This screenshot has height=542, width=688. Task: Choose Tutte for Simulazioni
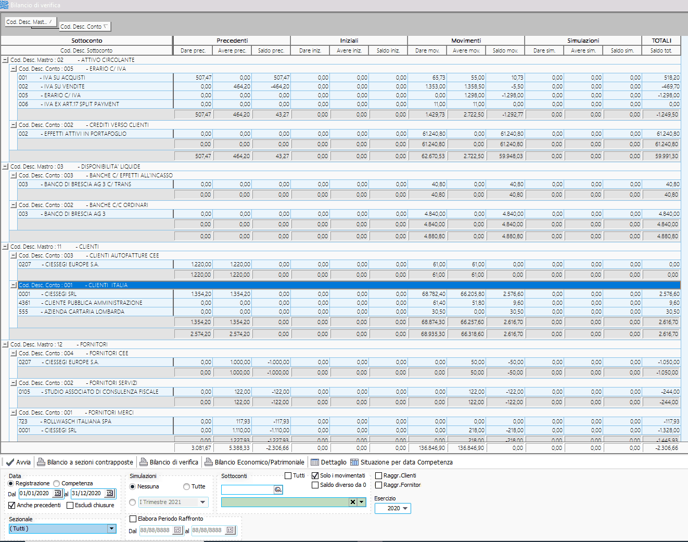point(186,486)
